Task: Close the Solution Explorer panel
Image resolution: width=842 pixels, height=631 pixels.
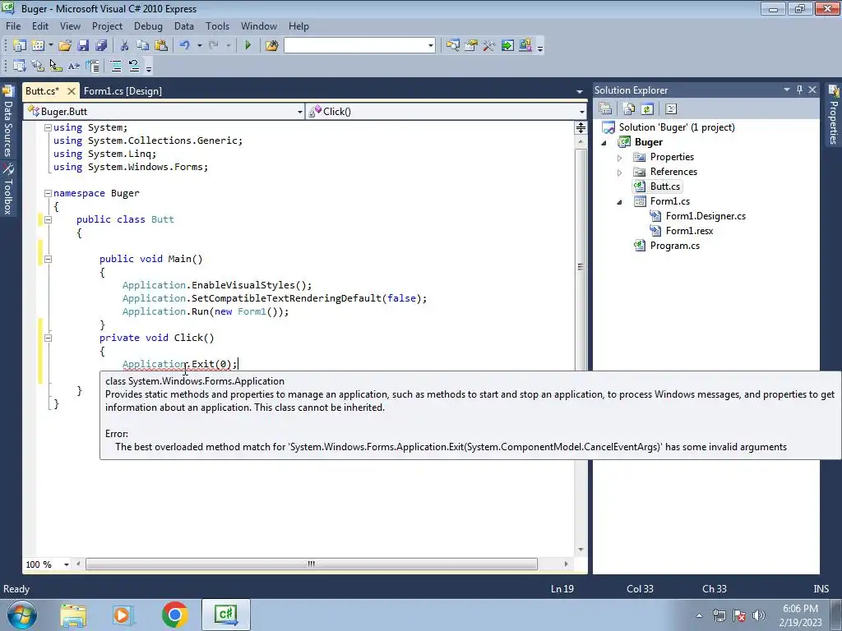Action: (x=812, y=90)
